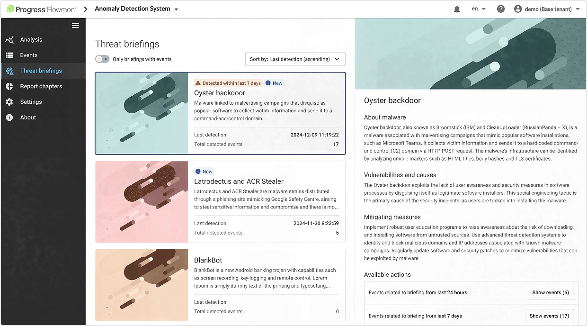Image resolution: width=587 pixels, height=326 pixels.
Task: Open the en language selector
Action: pyautogui.click(x=479, y=9)
